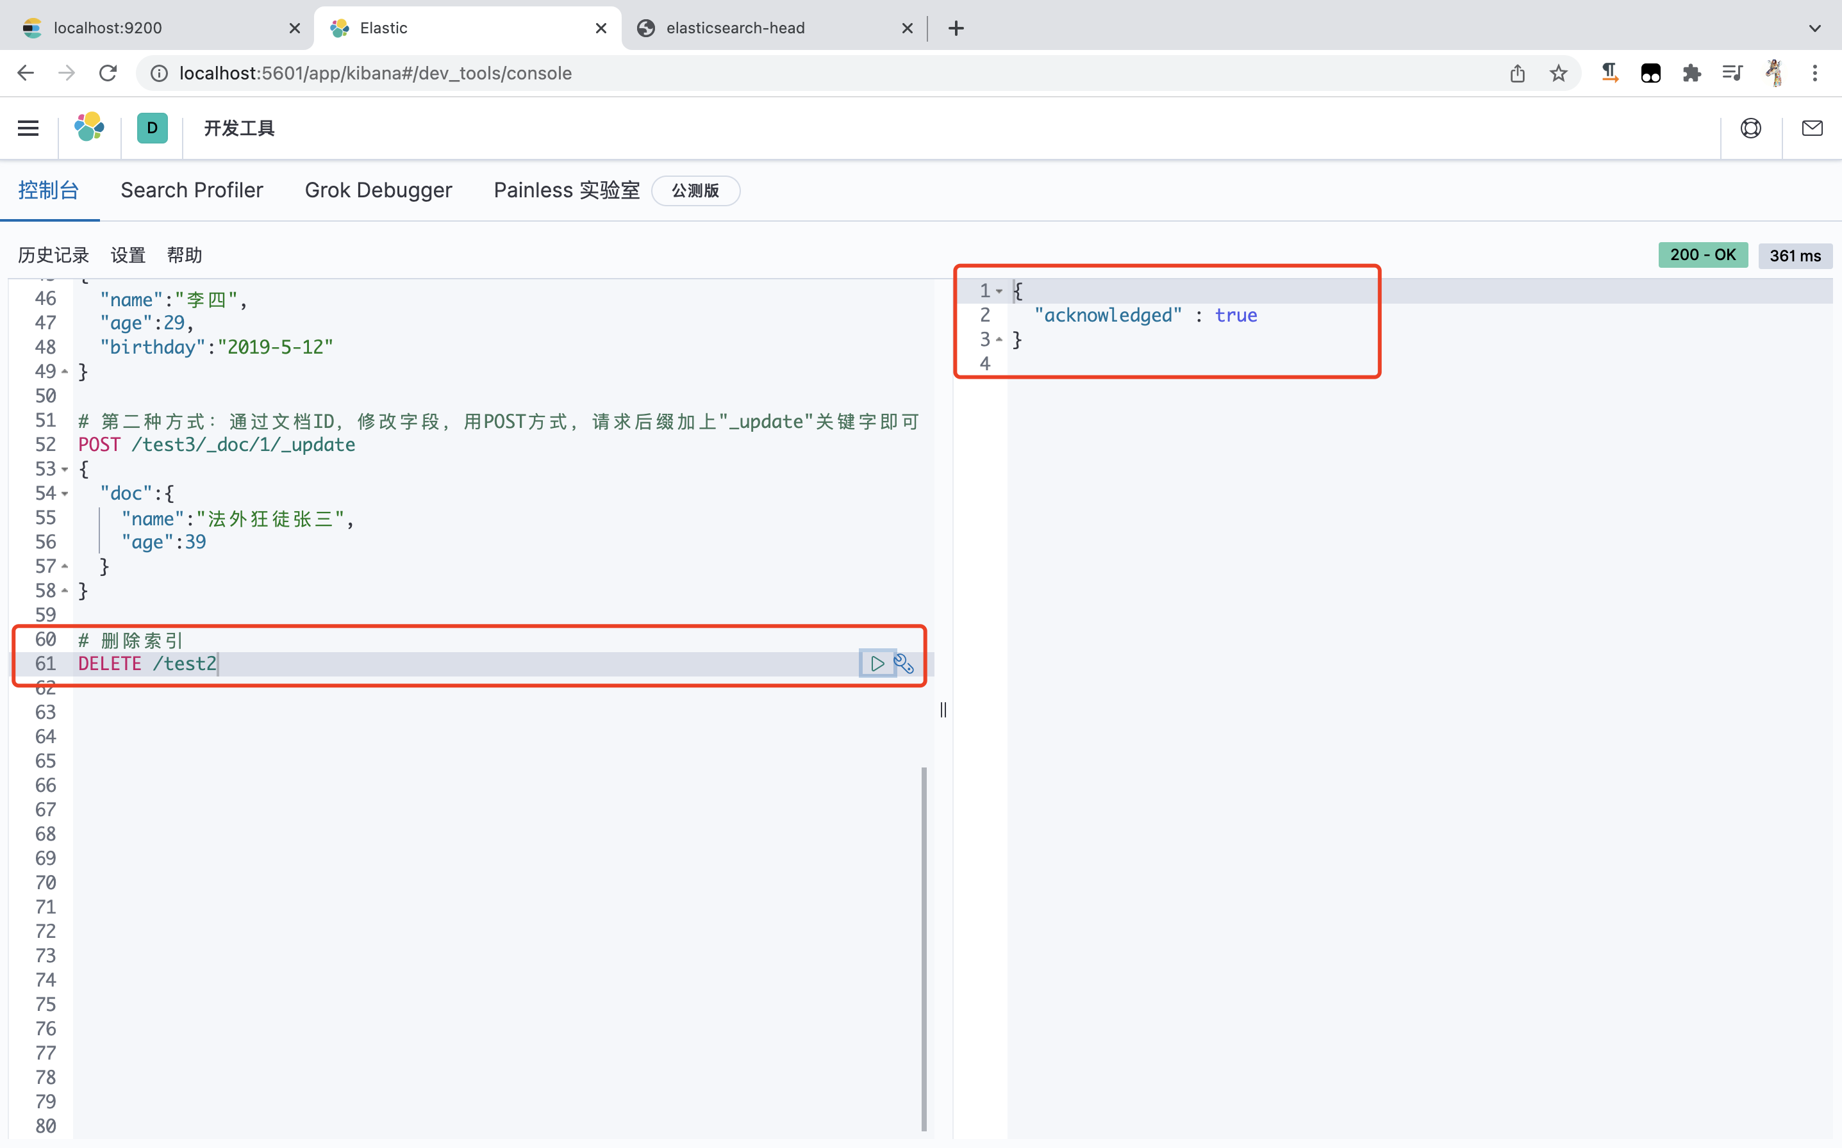View site information icon in address bar
Viewport: 1842px width, 1148px height.
point(159,73)
